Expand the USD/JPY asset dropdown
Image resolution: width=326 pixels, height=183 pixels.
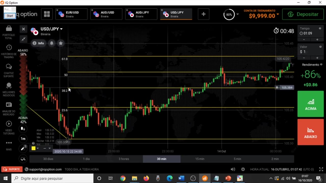pos(61,29)
